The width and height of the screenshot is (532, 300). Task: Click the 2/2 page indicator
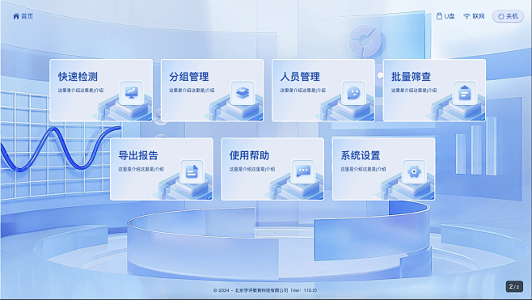click(x=514, y=287)
